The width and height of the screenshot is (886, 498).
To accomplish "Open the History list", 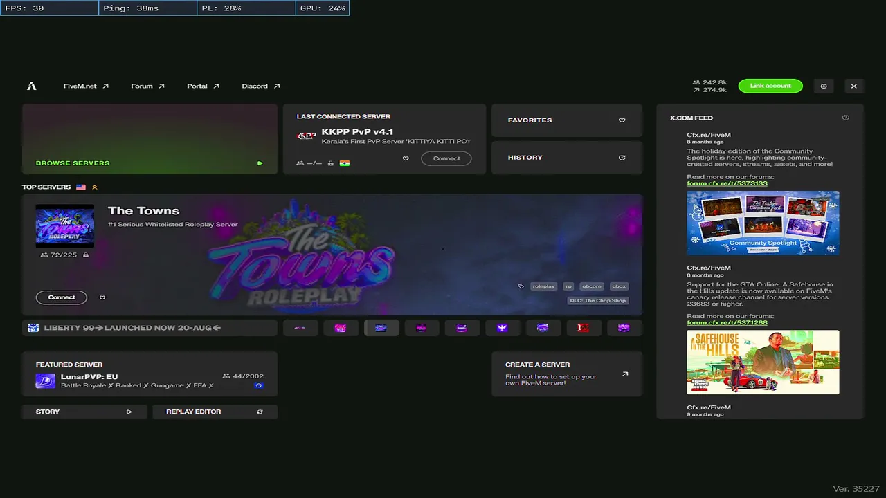I will coord(567,158).
